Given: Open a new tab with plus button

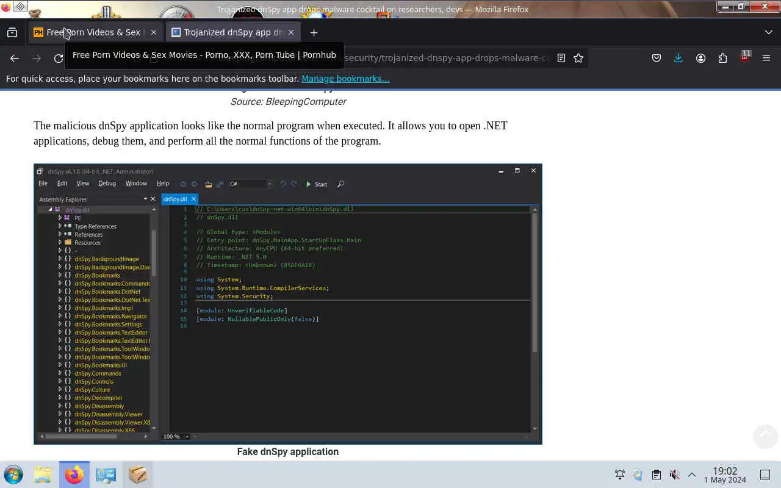Looking at the screenshot, I should point(314,32).
